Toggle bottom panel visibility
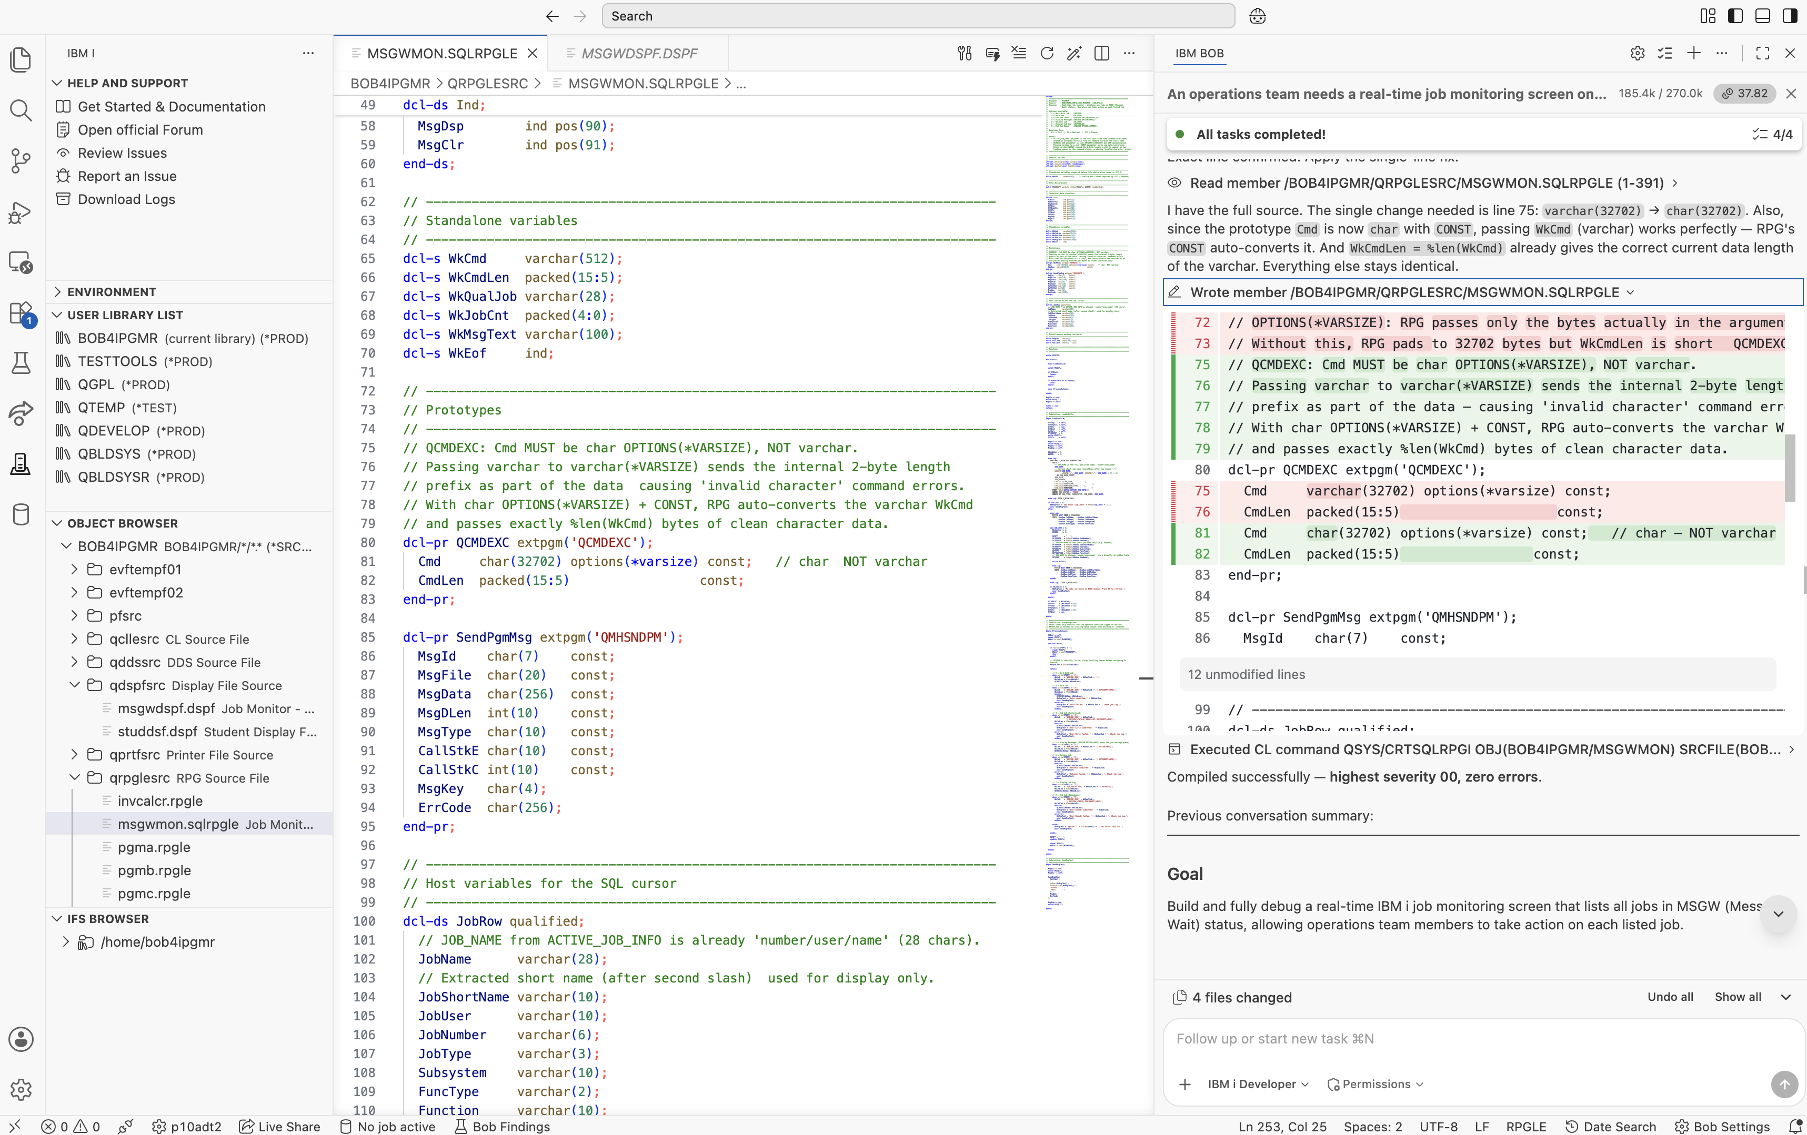Image resolution: width=1807 pixels, height=1135 pixels. [1763, 16]
